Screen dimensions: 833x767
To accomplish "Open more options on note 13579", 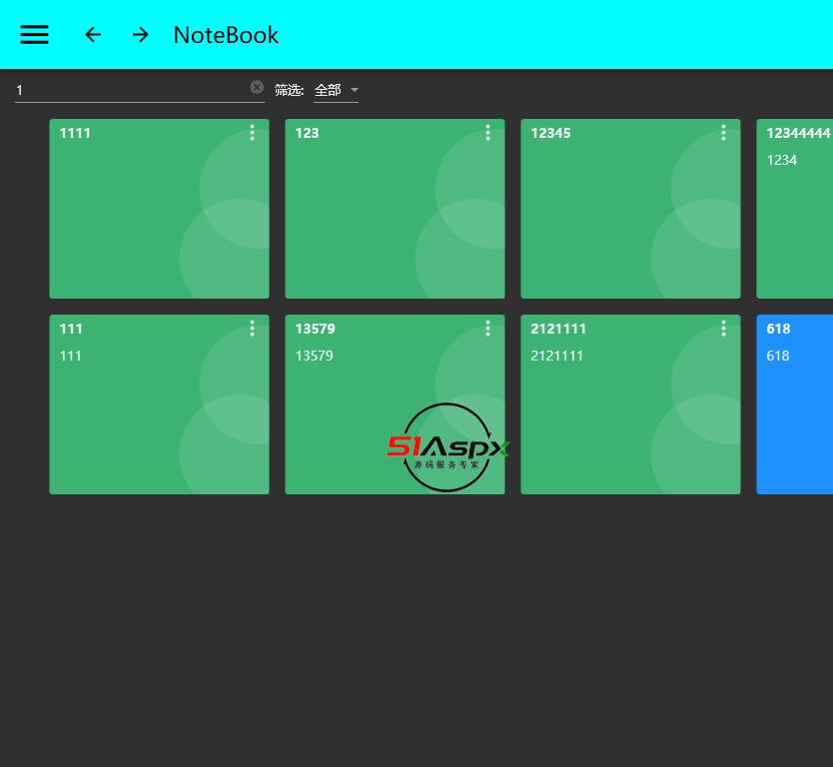I will click(x=487, y=329).
